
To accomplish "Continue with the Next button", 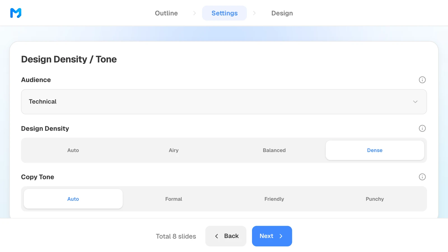I will (x=272, y=236).
